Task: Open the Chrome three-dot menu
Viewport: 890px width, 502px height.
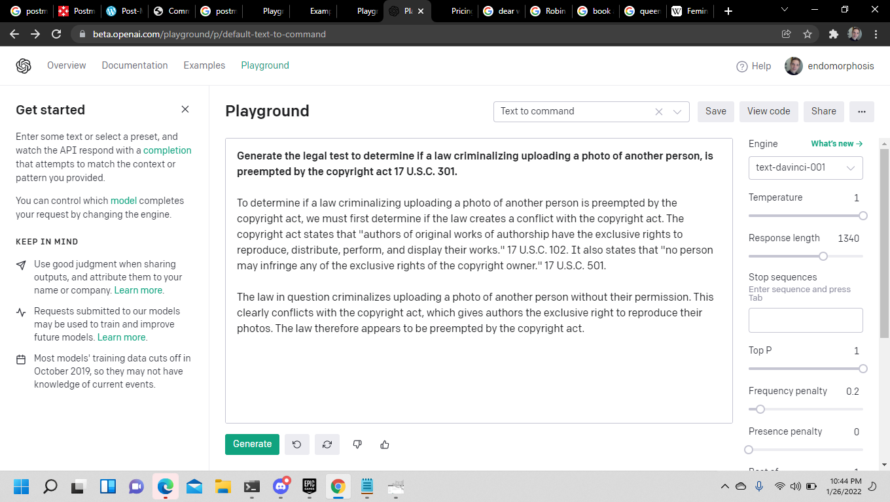Action: 876,34
